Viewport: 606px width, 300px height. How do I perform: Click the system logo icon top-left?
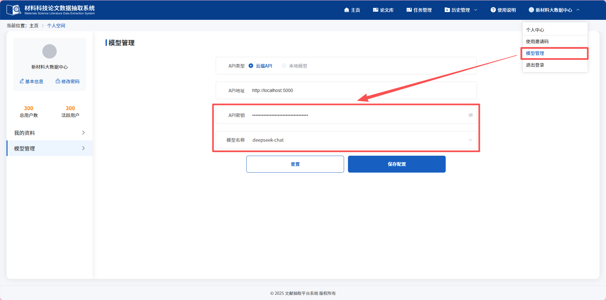pos(14,10)
